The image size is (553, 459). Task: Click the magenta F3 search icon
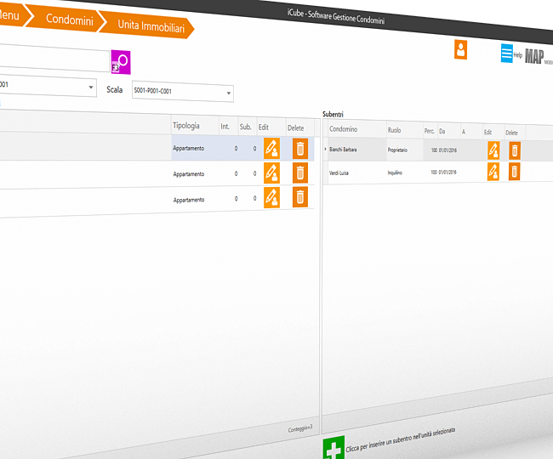click(x=121, y=62)
